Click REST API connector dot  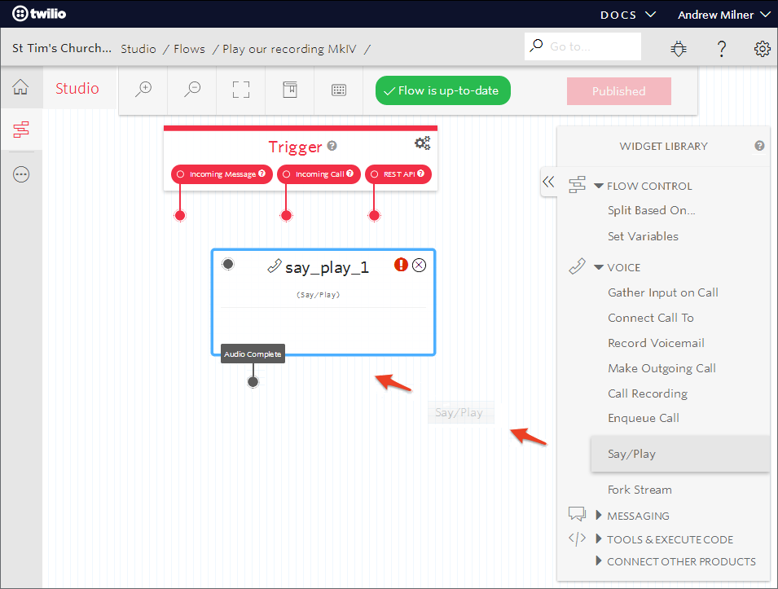click(374, 215)
